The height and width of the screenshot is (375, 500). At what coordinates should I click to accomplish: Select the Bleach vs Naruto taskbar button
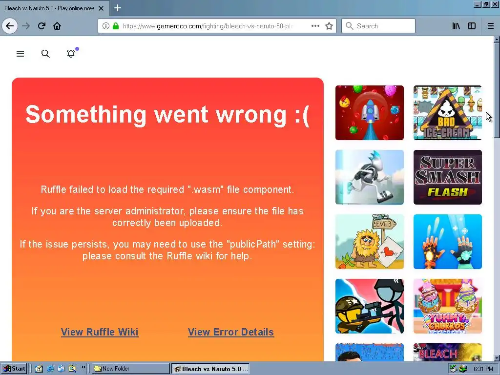point(210,369)
